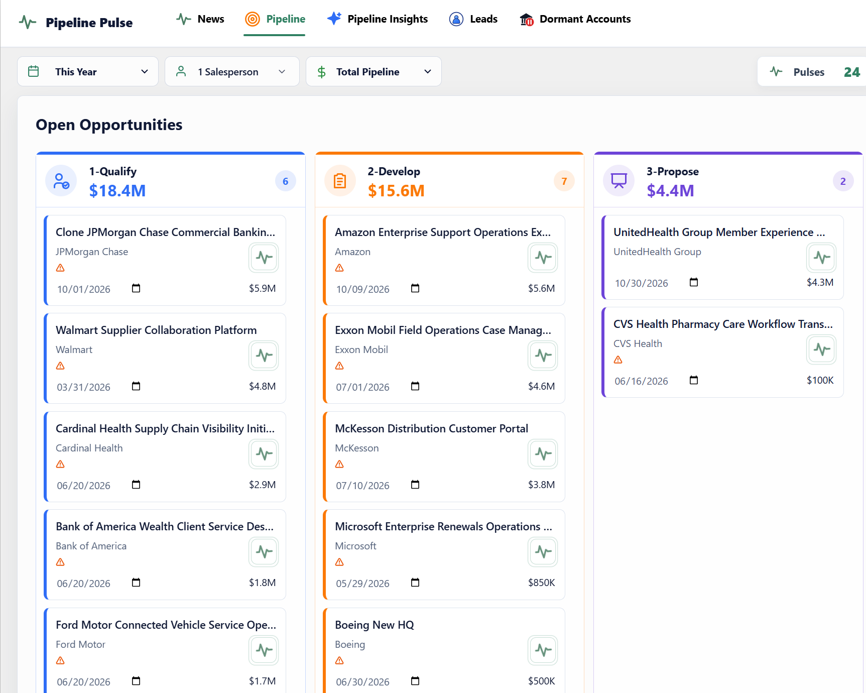
Task: Open pulse icon on Exxon Mobil card
Action: pos(543,356)
